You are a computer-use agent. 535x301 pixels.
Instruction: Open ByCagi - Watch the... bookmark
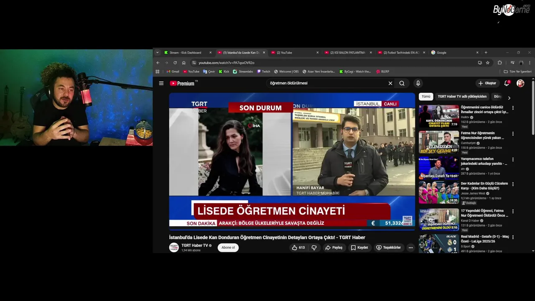click(355, 71)
